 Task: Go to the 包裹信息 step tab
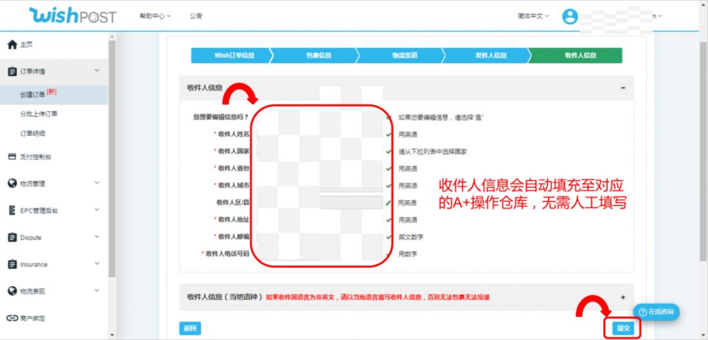pyautogui.click(x=316, y=56)
